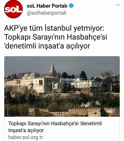Image resolution: width=124 pixels, height=141 pixels.
Task: Open the red soL profile avatar
Action: (13, 9)
